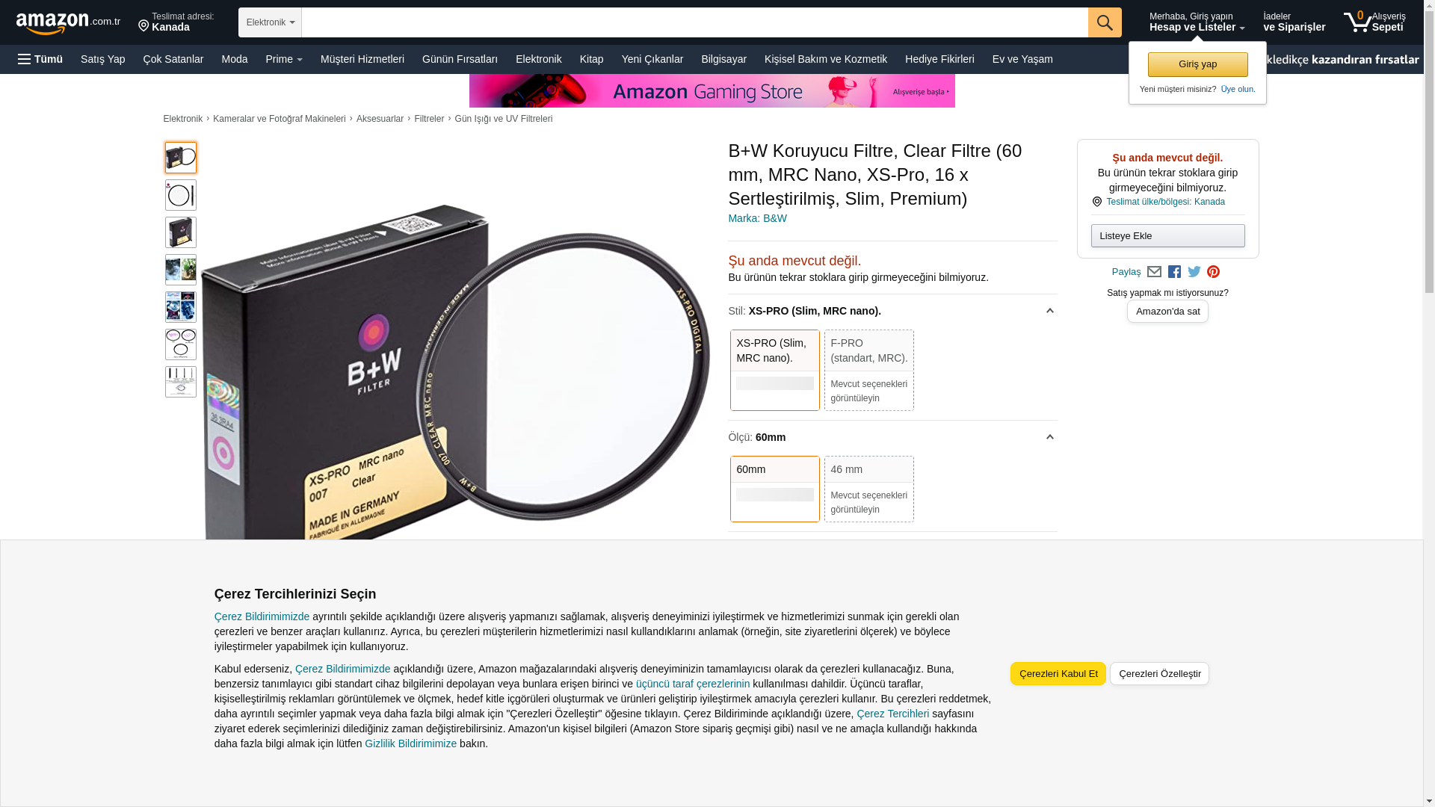The image size is (1435, 807).
Task: Share product on Twitter icon
Action: [1194, 272]
